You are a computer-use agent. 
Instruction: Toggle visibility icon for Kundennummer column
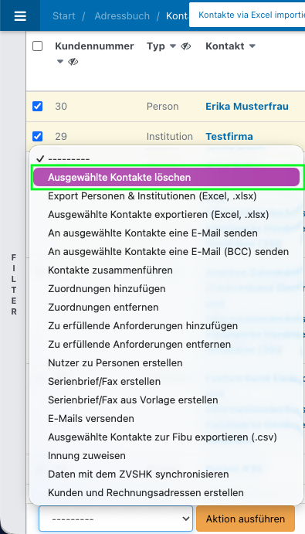(73, 62)
